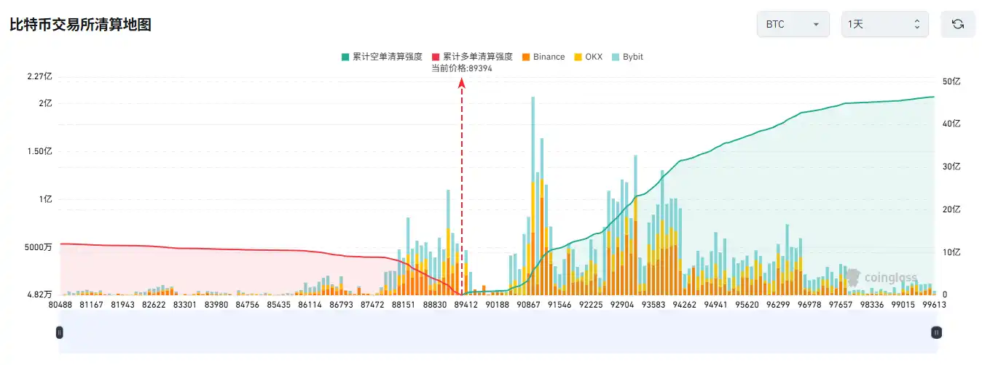Viewport: 982px width, 365px height.
Task: Click x-axis label 88151
Action: click(404, 306)
